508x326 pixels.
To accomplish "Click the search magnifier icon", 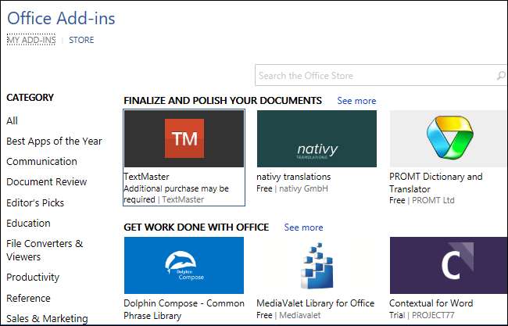I will (500, 76).
